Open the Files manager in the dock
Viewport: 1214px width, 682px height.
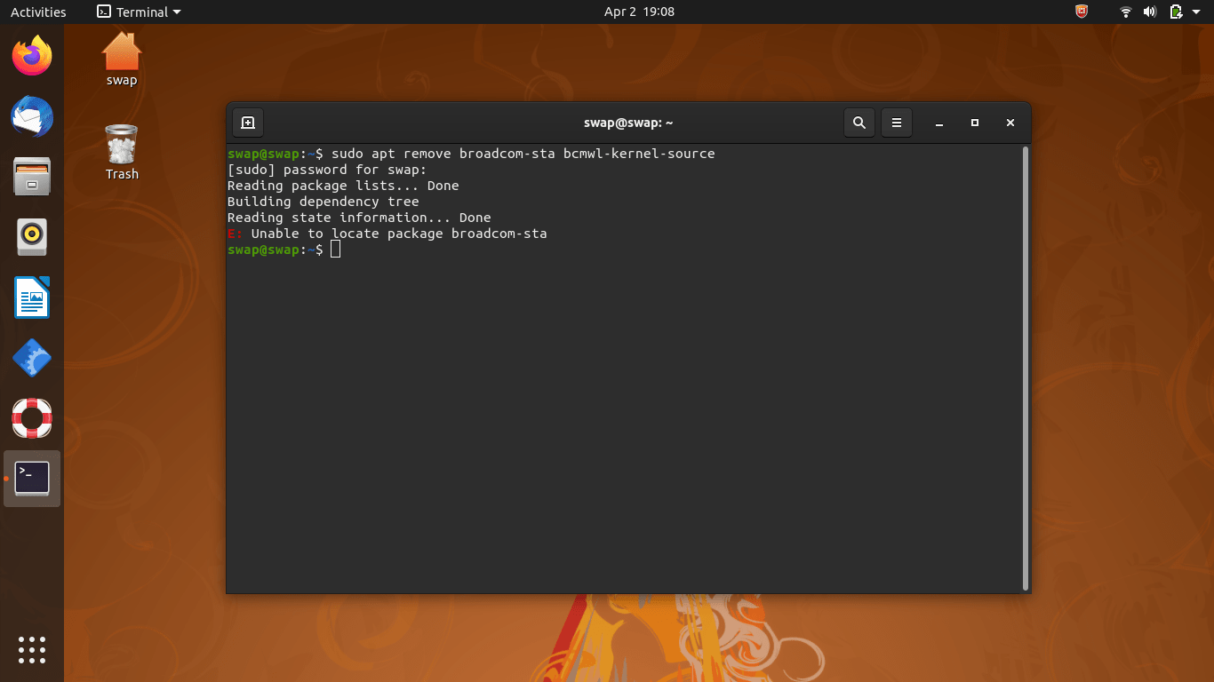pos(32,177)
